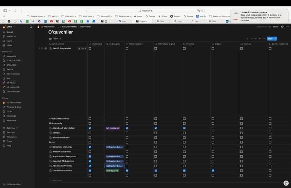Image resolution: width=291 pixels, height=188 pixels.
Task: Click the Notion help circle icon at bottom right
Action: pos(286,183)
